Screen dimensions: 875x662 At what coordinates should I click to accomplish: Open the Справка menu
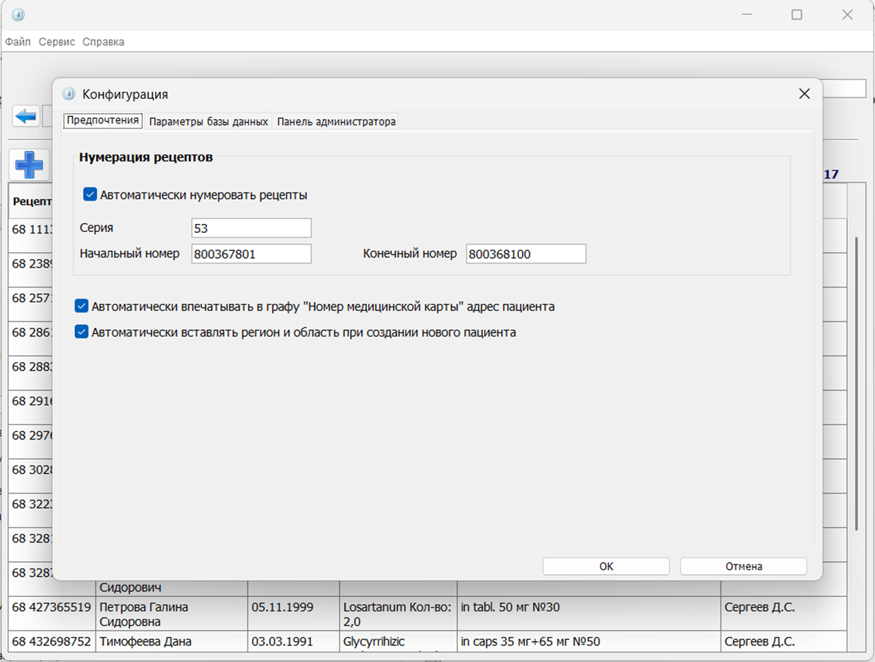(x=103, y=42)
